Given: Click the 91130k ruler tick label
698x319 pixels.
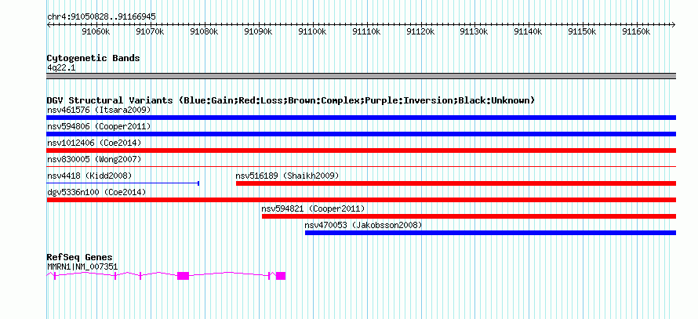Looking at the screenshot, I should (474, 32).
